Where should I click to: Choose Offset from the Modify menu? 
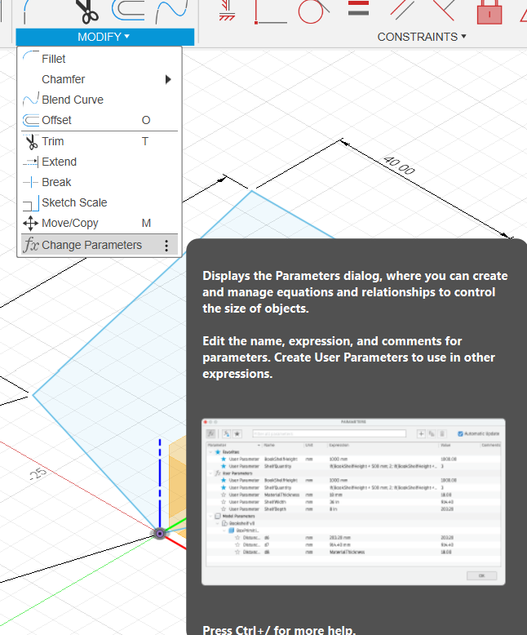(x=100, y=120)
